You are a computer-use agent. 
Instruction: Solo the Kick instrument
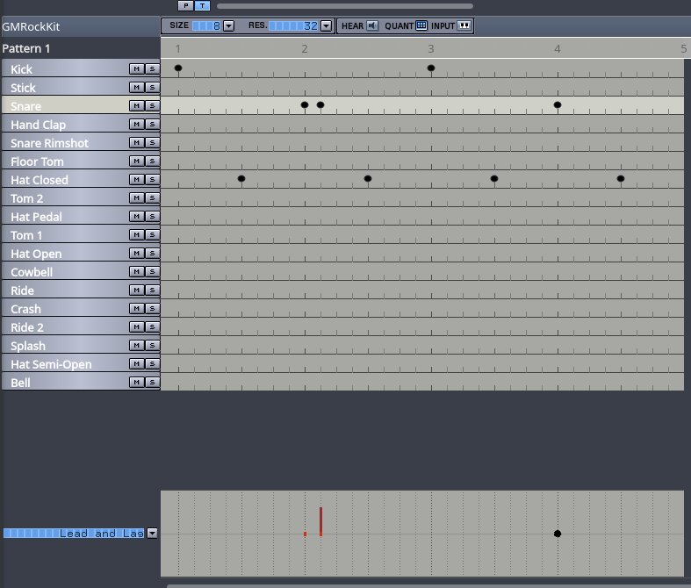(x=152, y=68)
